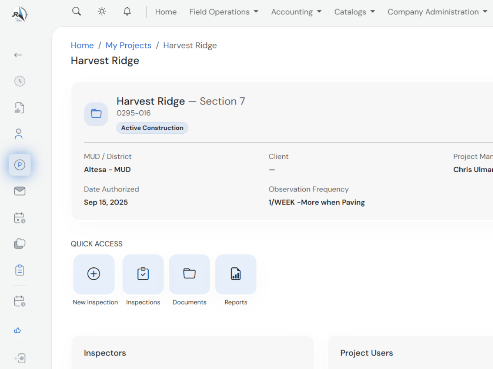Start a New Inspection tile

pos(94,274)
